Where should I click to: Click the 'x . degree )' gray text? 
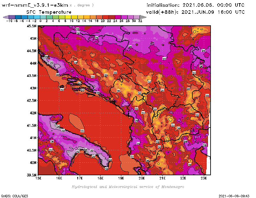82,5
